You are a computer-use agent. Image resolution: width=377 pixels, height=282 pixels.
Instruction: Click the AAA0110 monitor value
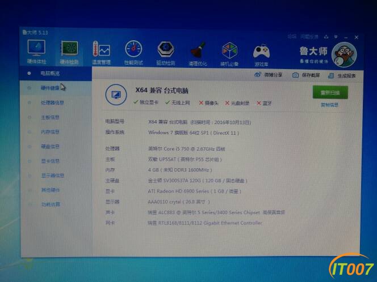179,202
